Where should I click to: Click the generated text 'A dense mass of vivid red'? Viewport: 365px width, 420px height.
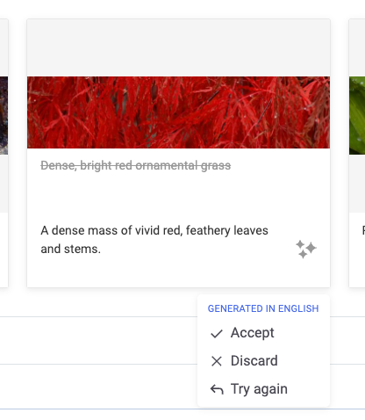coord(111,230)
